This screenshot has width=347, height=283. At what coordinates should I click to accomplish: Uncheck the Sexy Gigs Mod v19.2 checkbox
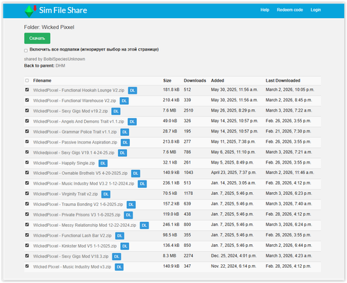tap(27, 110)
